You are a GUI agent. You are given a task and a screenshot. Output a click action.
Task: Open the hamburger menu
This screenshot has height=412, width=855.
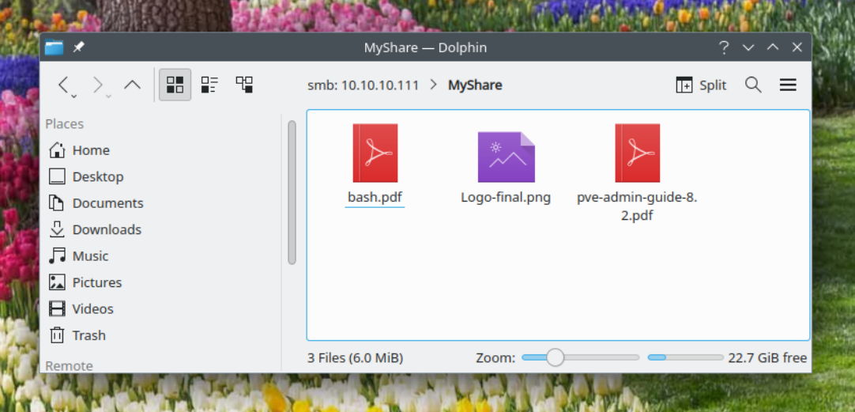(x=788, y=85)
